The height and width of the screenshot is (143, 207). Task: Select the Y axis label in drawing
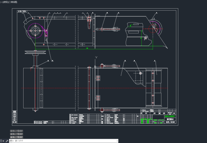[x=96, y=57]
